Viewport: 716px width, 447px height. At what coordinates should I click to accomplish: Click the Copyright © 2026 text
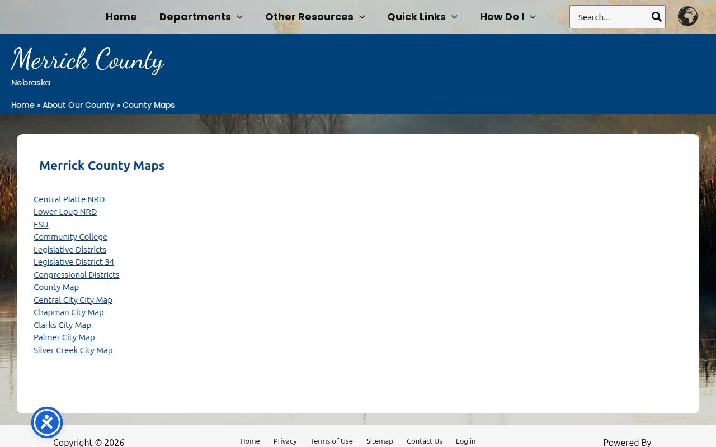(x=88, y=442)
